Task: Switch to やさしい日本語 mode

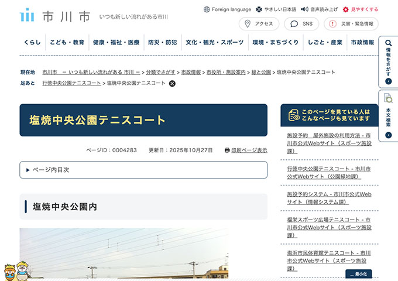Action: (276, 9)
